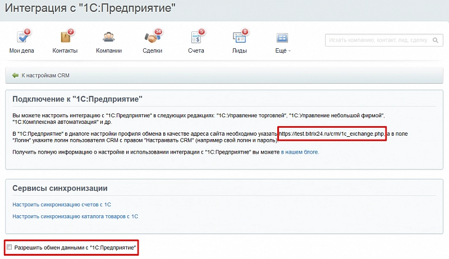
Task: Enable Разрешить обмен данными с 1С:Предприятие checkbox
Action: click(10, 247)
